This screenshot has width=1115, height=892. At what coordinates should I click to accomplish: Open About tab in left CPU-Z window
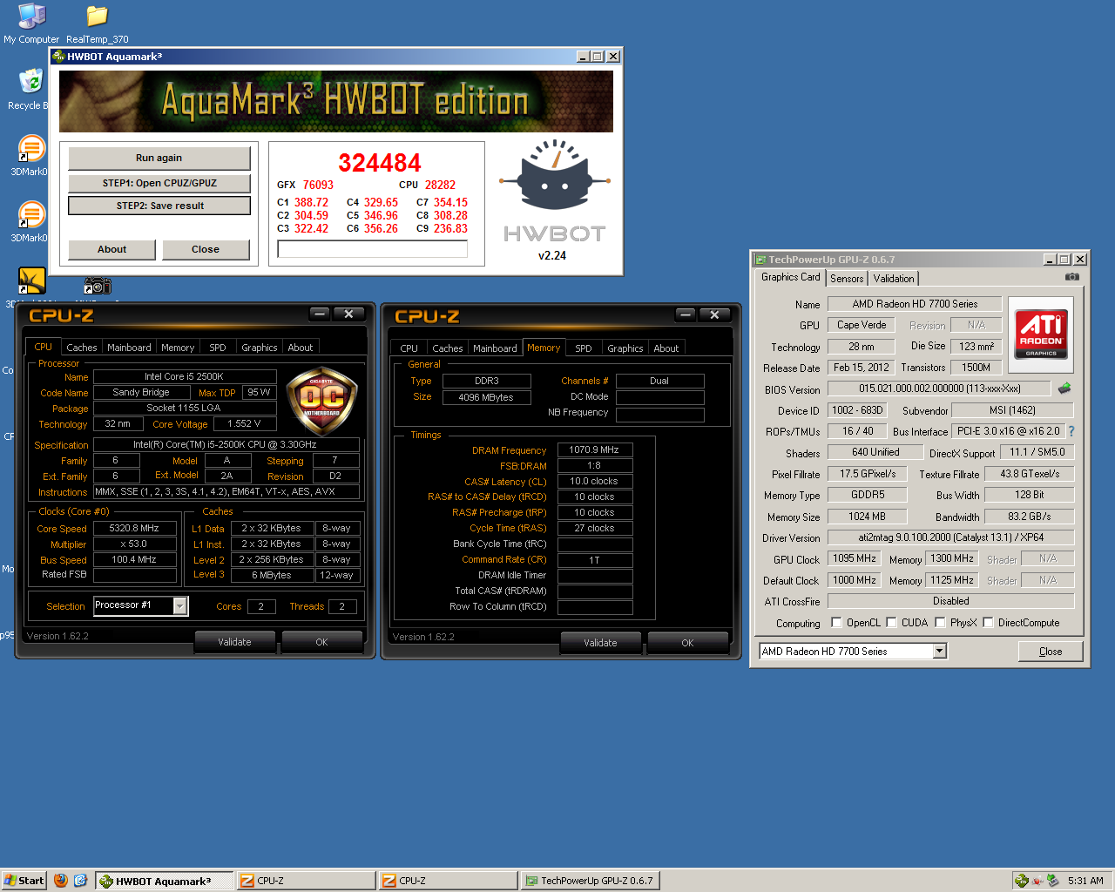(x=301, y=347)
